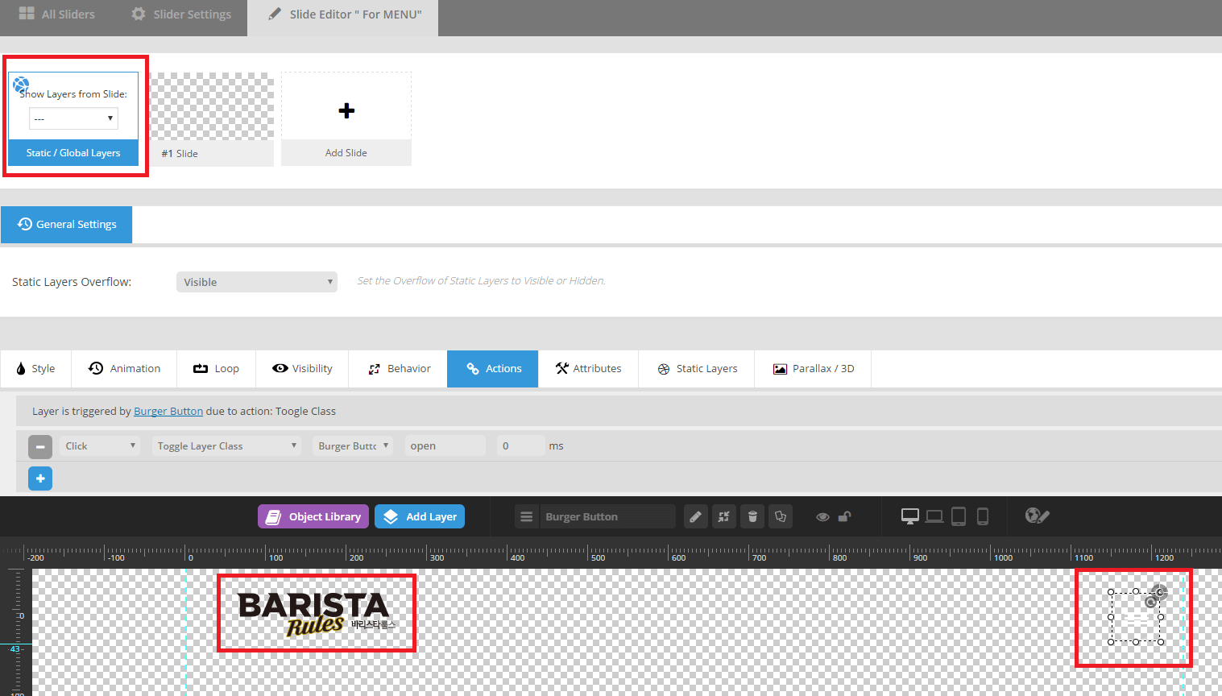Open the Burger Button target layer dropdown
The height and width of the screenshot is (696, 1222).
pos(353,446)
